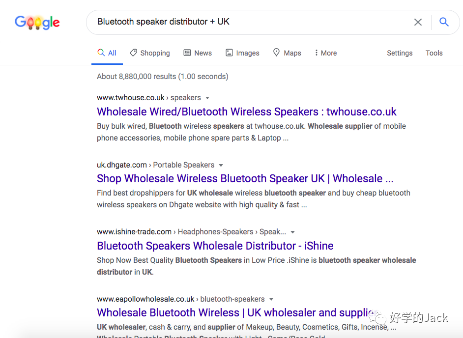The image size is (463, 338).
Task: Click the three-dot icon beside More
Action: point(316,53)
